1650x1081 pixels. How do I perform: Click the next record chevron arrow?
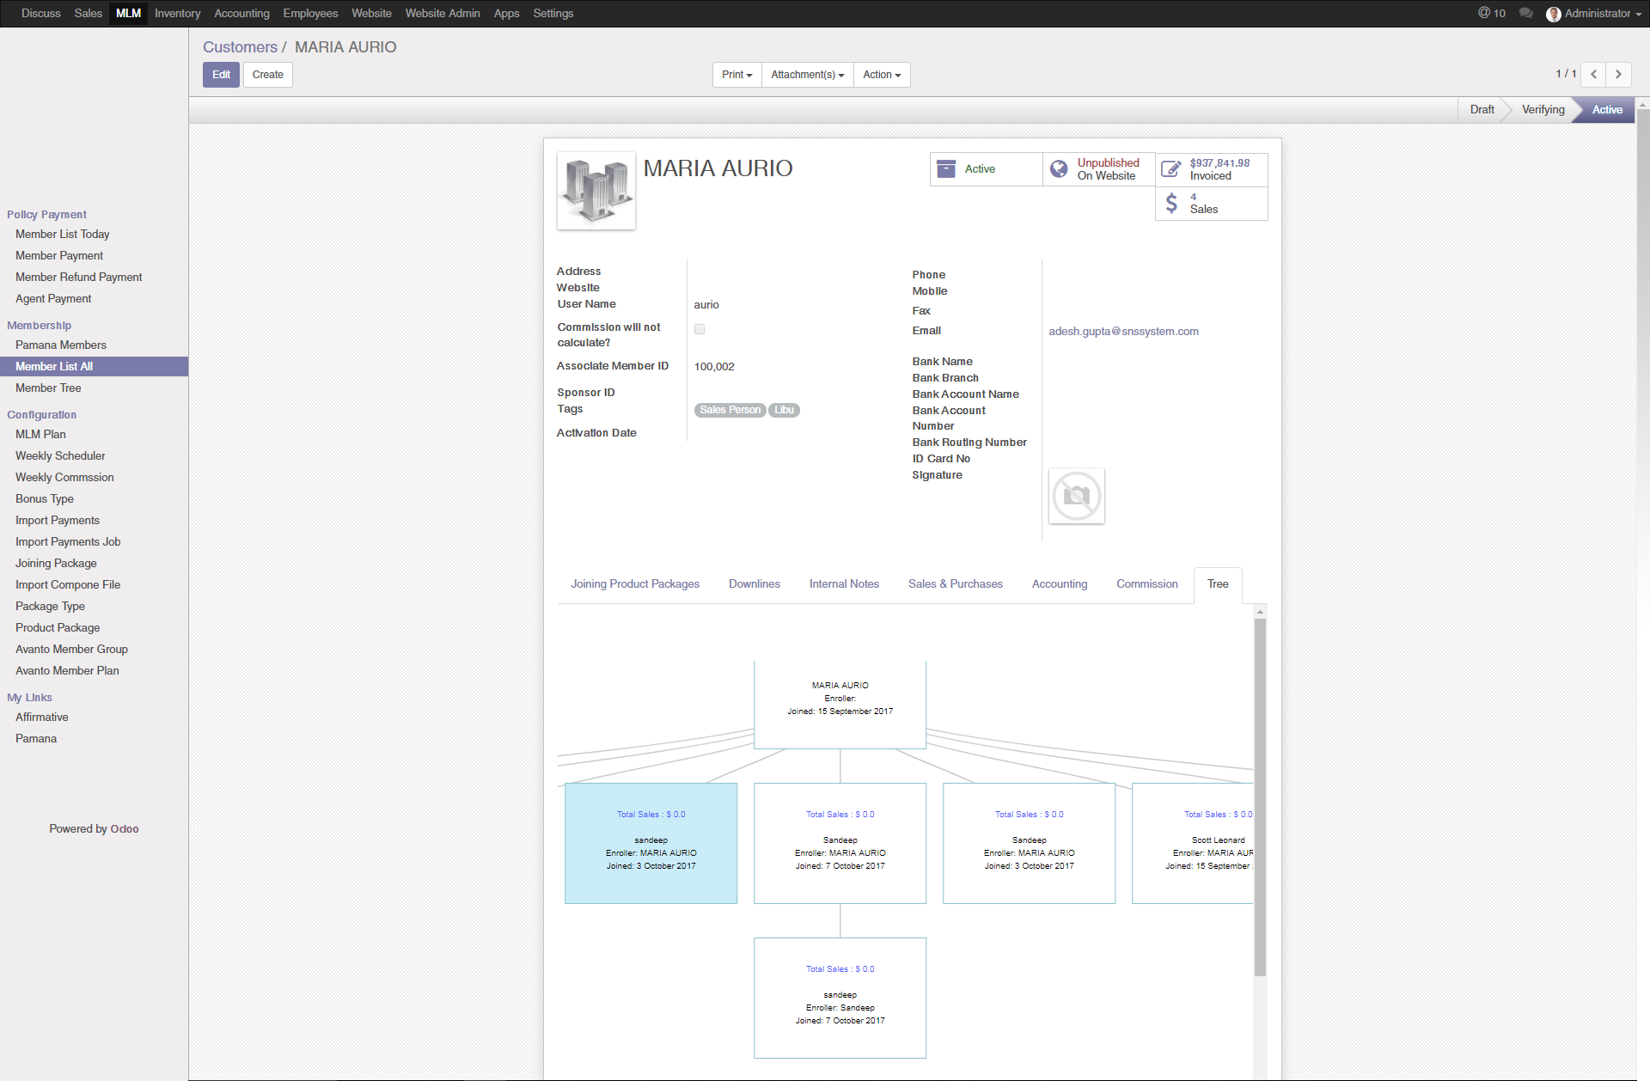click(x=1618, y=75)
